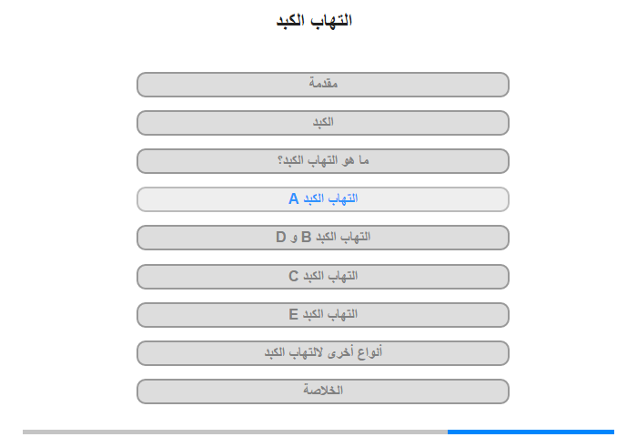637x437 pixels.
Task: Click the page title التهاب الكبد
Action: (314, 20)
